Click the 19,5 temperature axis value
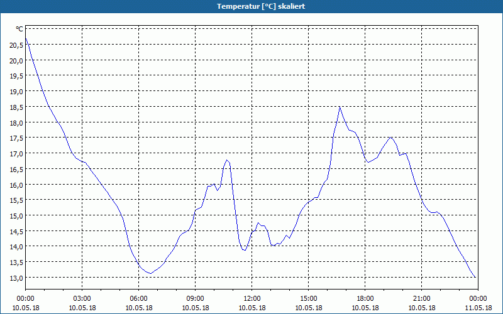Image resolution: width=503 pixels, height=314 pixels. click(16, 76)
